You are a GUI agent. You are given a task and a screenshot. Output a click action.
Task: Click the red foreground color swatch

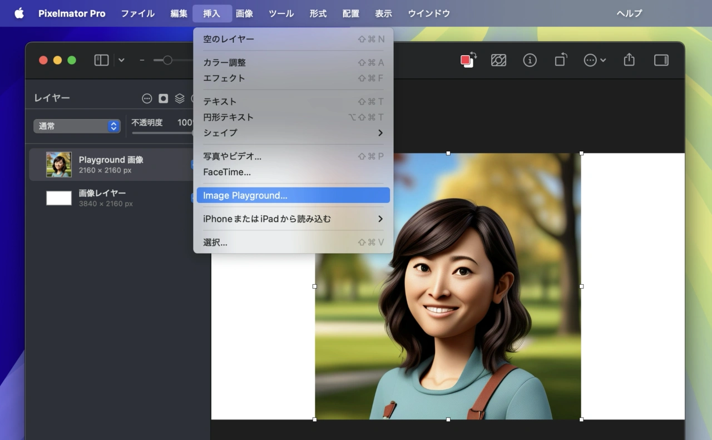[466, 61]
